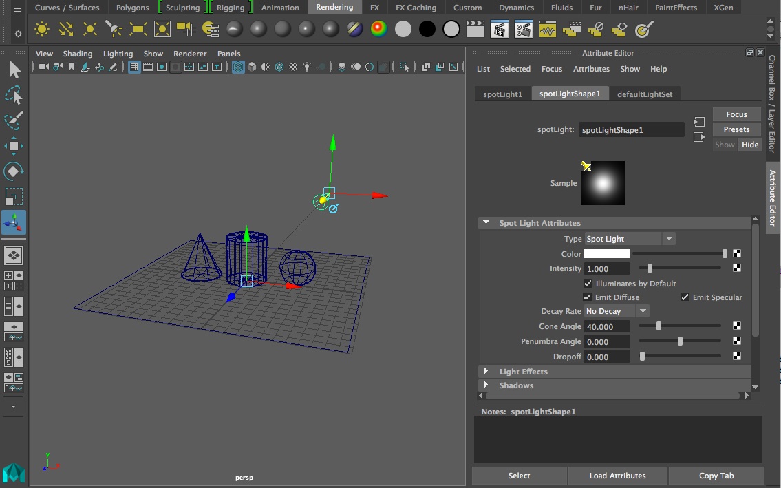The image size is (781, 488).
Task: Choose the Move tool in toolbox
Action: coord(13,146)
